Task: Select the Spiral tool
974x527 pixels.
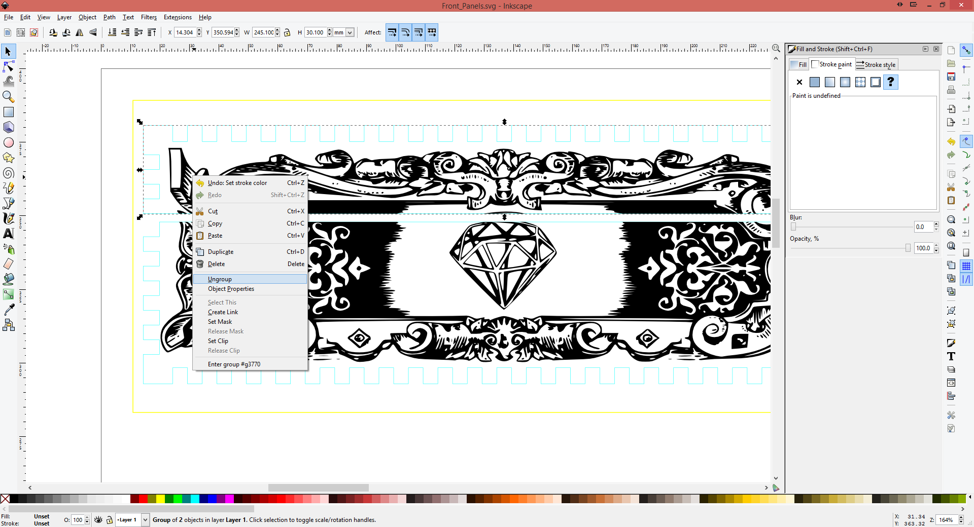Action: pos(8,173)
